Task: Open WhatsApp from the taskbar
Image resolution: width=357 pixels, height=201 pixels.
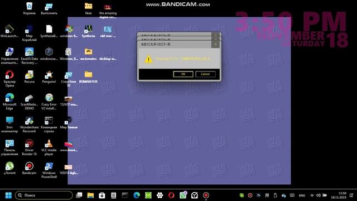Action: 183,195
